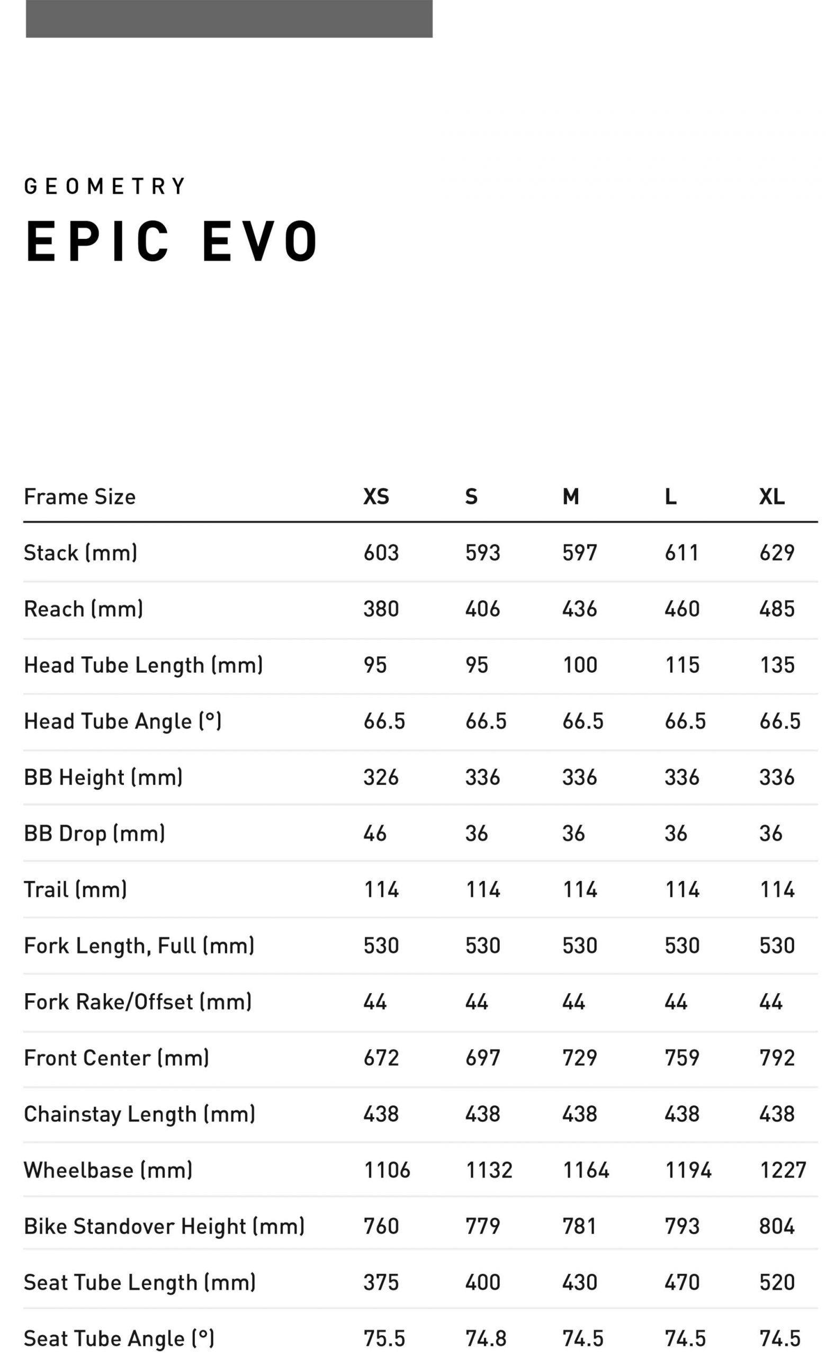The height and width of the screenshot is (1356, 826).
Task: Click the Reach (mm) row label
Action: tap(83, 609)
